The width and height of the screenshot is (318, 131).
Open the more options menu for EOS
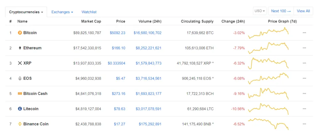304,78
